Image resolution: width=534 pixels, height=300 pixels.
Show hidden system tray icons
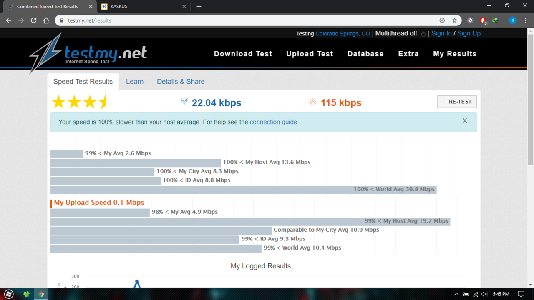[456, 294]
